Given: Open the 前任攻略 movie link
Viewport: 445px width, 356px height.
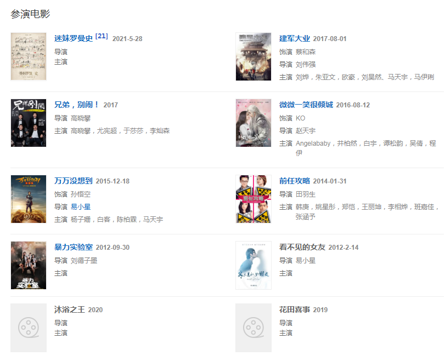Looking at the screenshot, I should pyautogui.click(x=294, y=181).
